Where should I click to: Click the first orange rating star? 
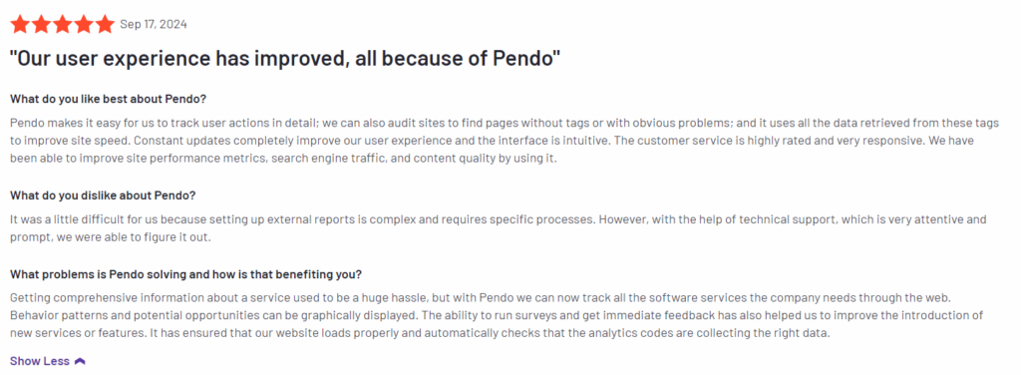(x=20, y=25)
